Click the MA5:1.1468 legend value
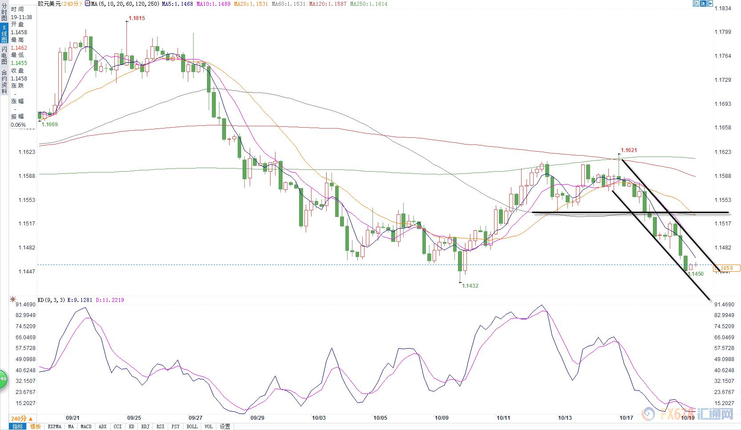Screen dimensions: 741x430 [177, 4]
